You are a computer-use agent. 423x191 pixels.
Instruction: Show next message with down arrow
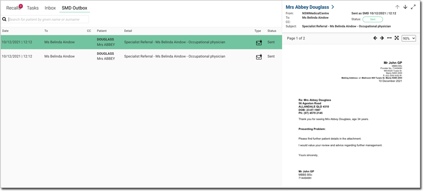coord(405,7)
